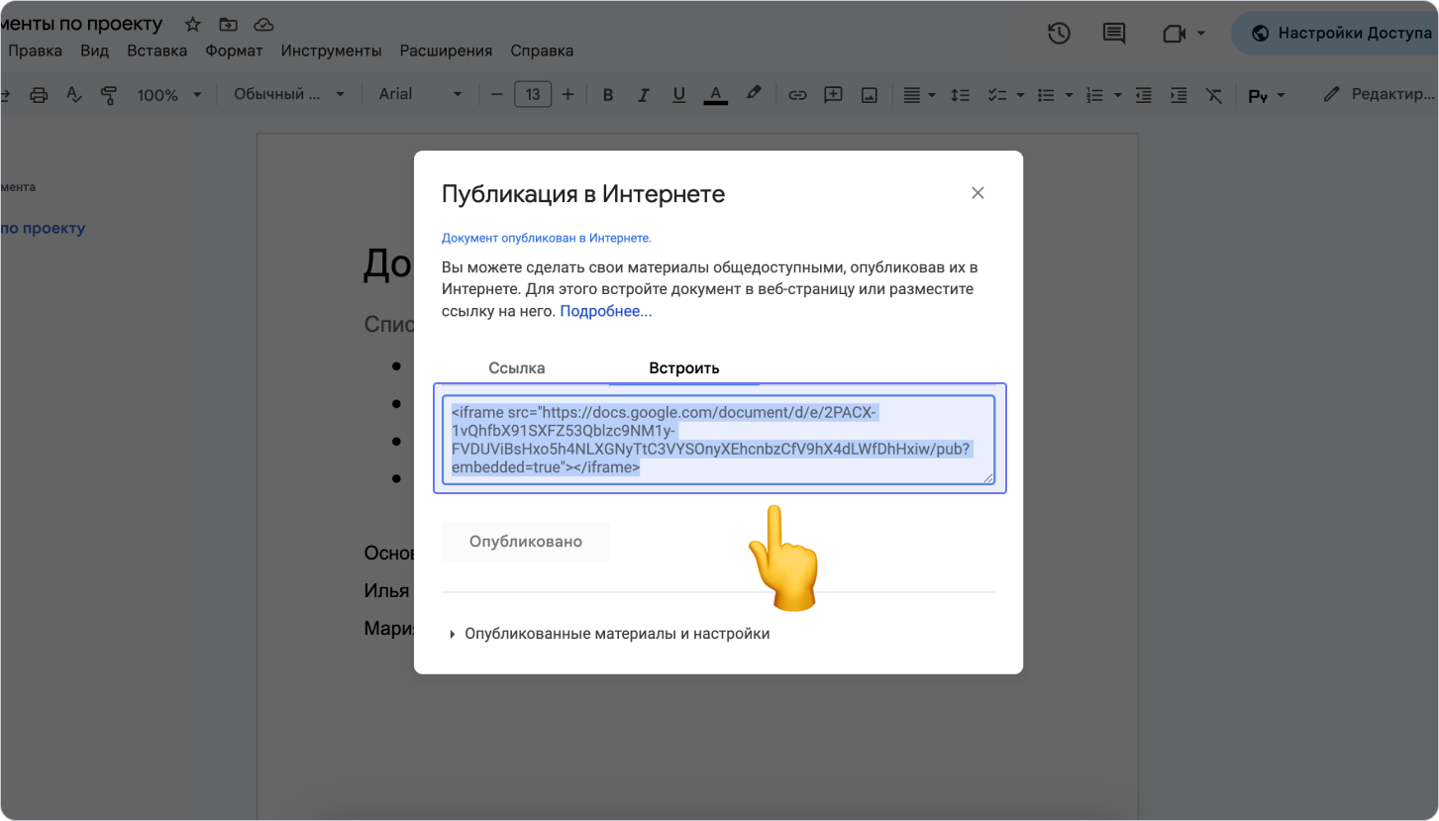Open the text color picker

coord(715,95)
